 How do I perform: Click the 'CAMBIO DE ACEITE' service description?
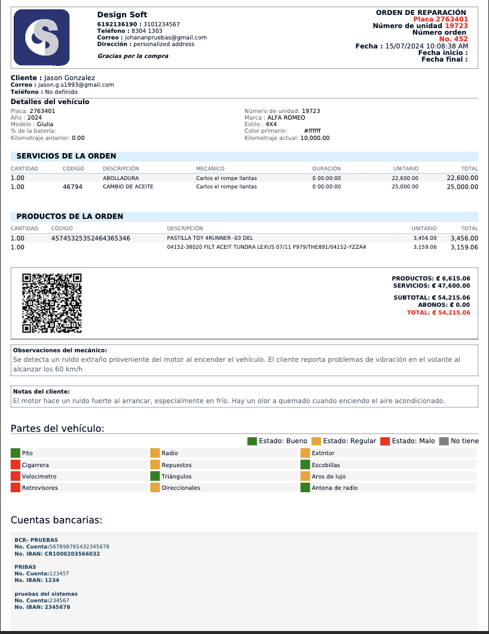pyautogui.click(x=128, y=187)
